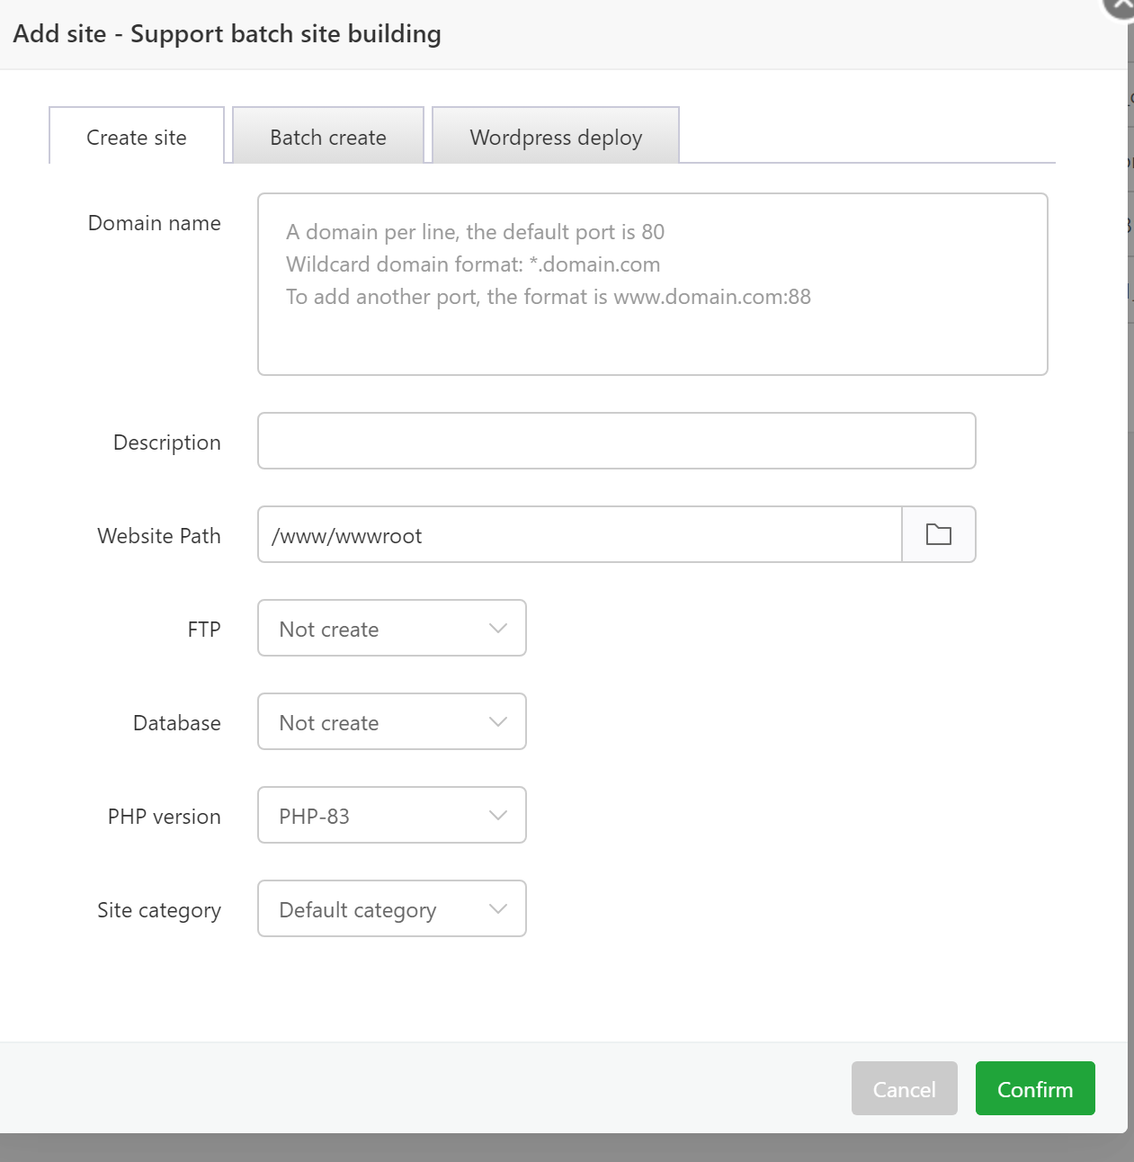Screen dimensions: 1134x1162
Task: Click the Database field label
Action: [x=176, y=723]
